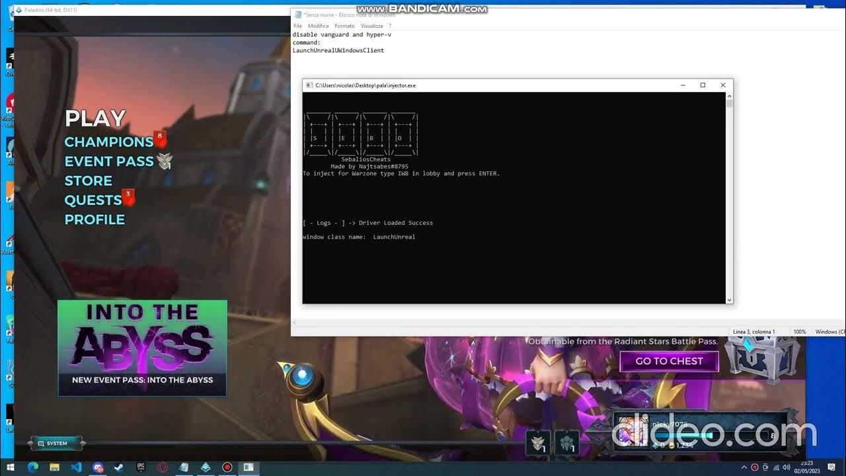The width and height of the screenshot is (846, 476).
Task: Open the Modifica menu in Notepad
Action: (318, 26)
